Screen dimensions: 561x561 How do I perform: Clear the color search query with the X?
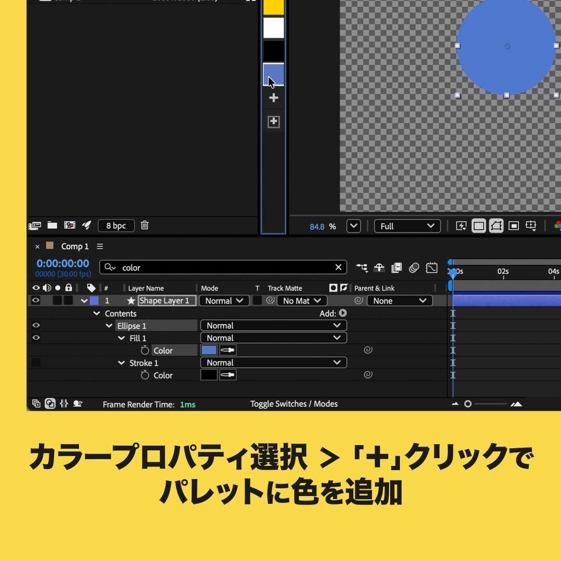click(x=338, y=267)
